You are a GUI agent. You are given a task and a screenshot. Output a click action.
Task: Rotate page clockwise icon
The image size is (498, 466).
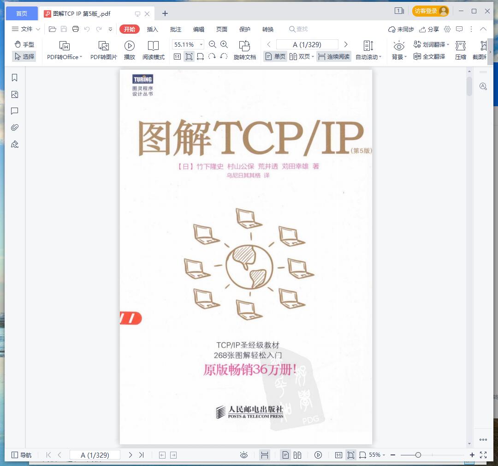(212, 57)
